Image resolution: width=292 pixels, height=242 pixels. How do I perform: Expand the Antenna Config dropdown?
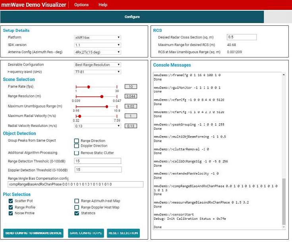tap(97, 52)
